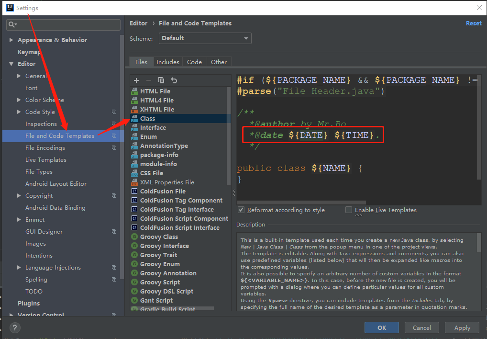Expand the Emmet node
Viewport: 487px width, 339px height.
tap(19, 220)
